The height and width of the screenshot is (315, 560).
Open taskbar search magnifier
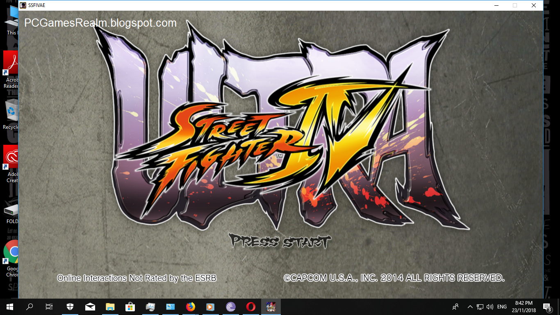pyautogui.click(x=30, y=306)
